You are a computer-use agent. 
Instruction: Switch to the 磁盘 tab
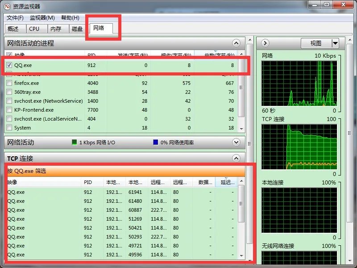pyautogui.click(x=77, y=29)
